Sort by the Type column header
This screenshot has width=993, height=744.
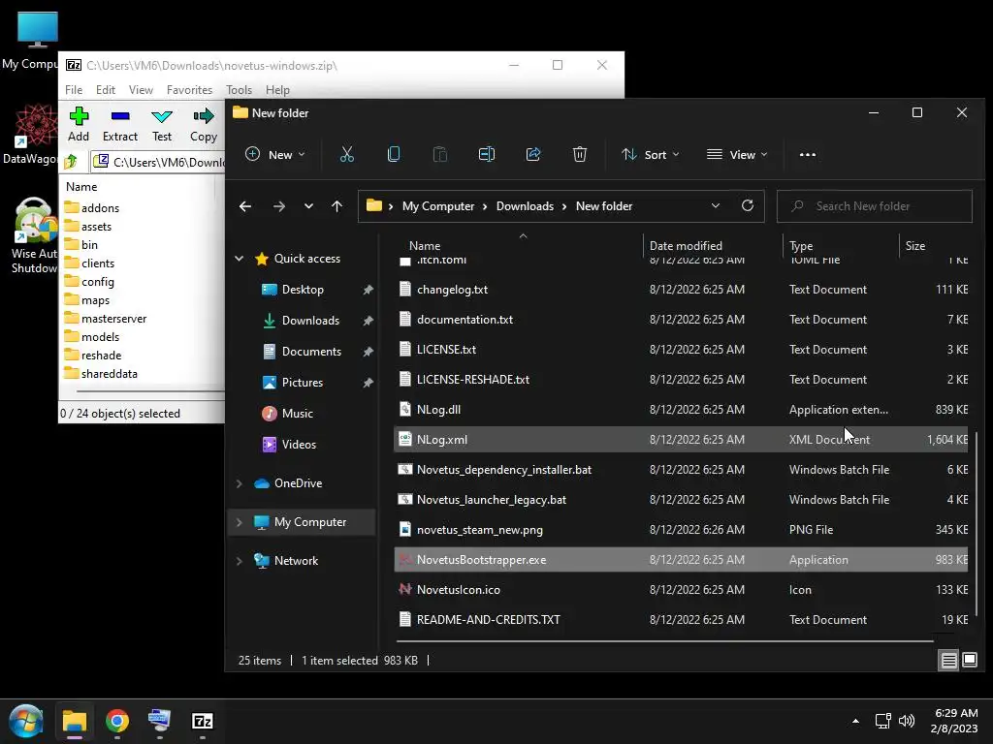tap(841, 245)
